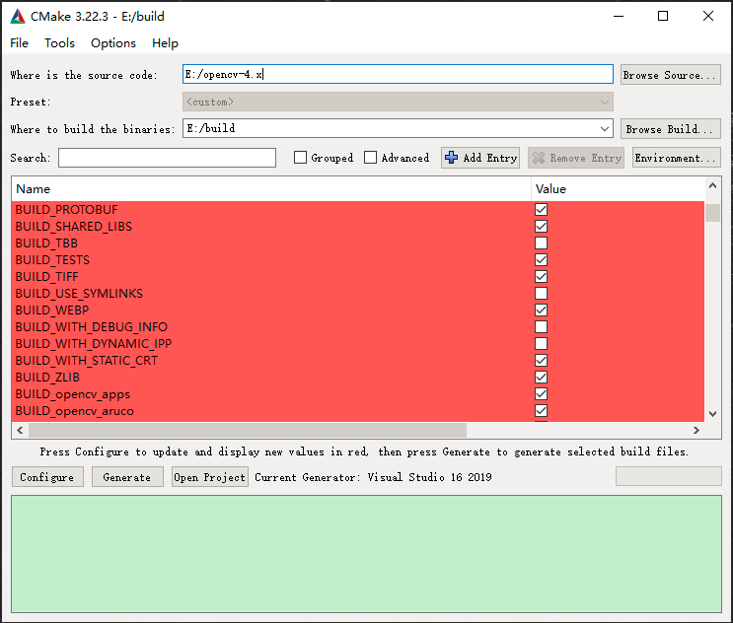Image resolution: width=733 pixels, height=623 pixels.
Task: Select the BUILD_TESTS entry name
Action: (52, 260)
